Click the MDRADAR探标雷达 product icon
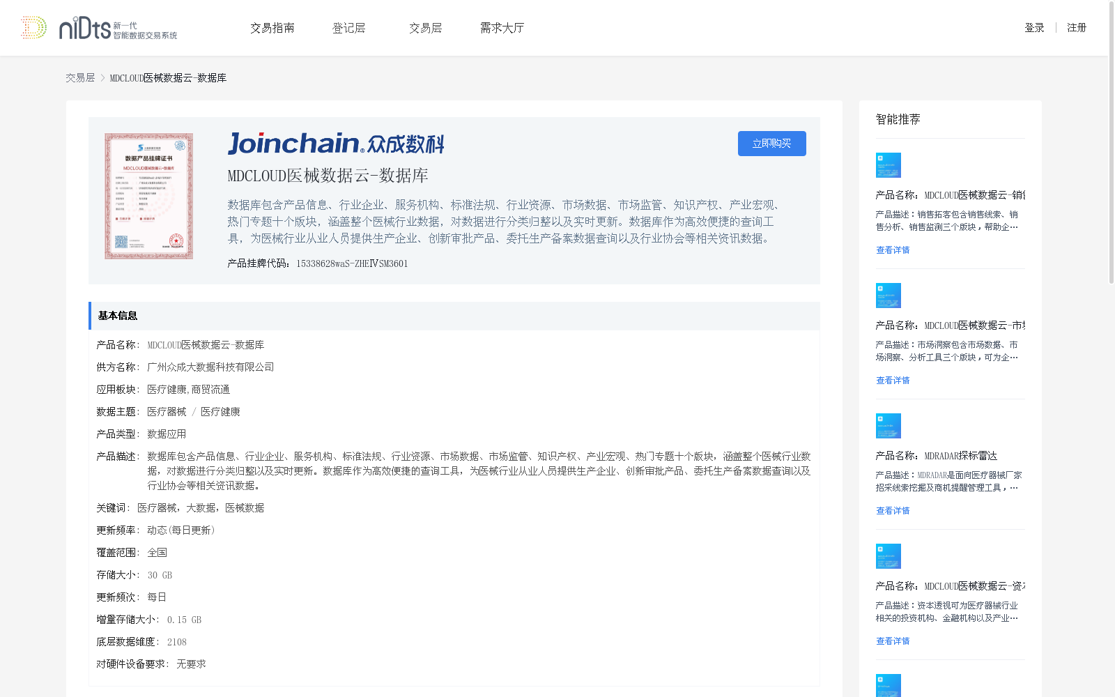The image size is (1115, 697). tap(889, 426)
